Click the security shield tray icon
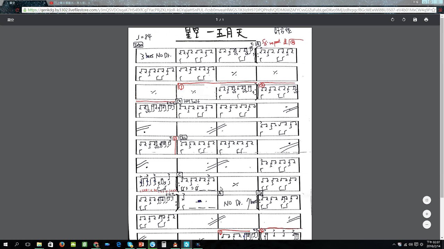444x249 pixels. click(400, 245)
